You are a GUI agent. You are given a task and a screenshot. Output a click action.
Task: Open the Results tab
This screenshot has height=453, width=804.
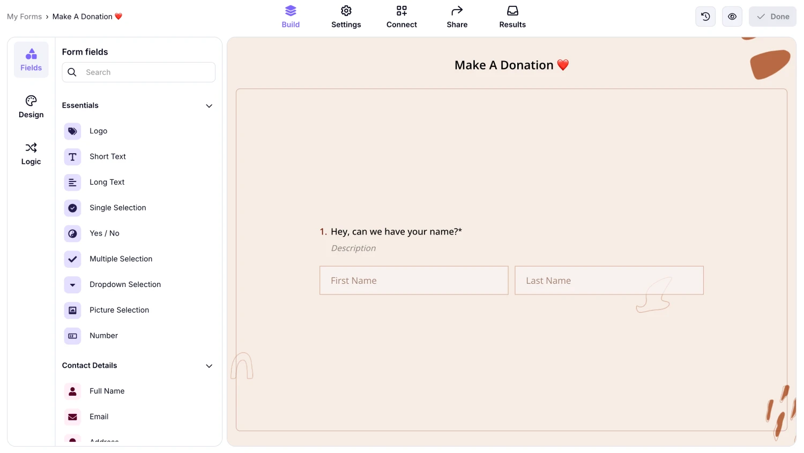512,16
